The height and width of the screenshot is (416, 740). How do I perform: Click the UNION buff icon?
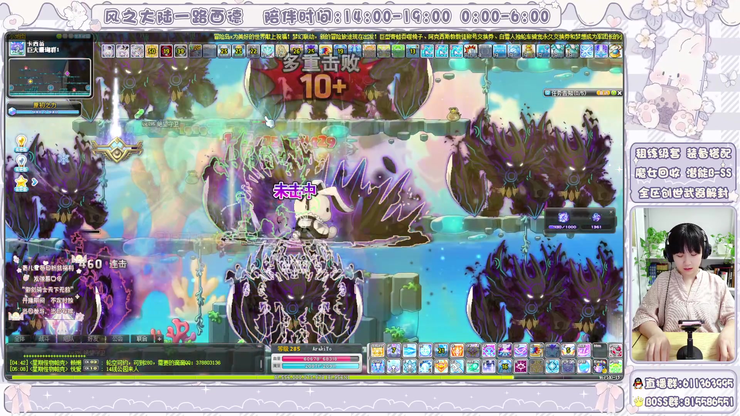(x=499, y=51)
